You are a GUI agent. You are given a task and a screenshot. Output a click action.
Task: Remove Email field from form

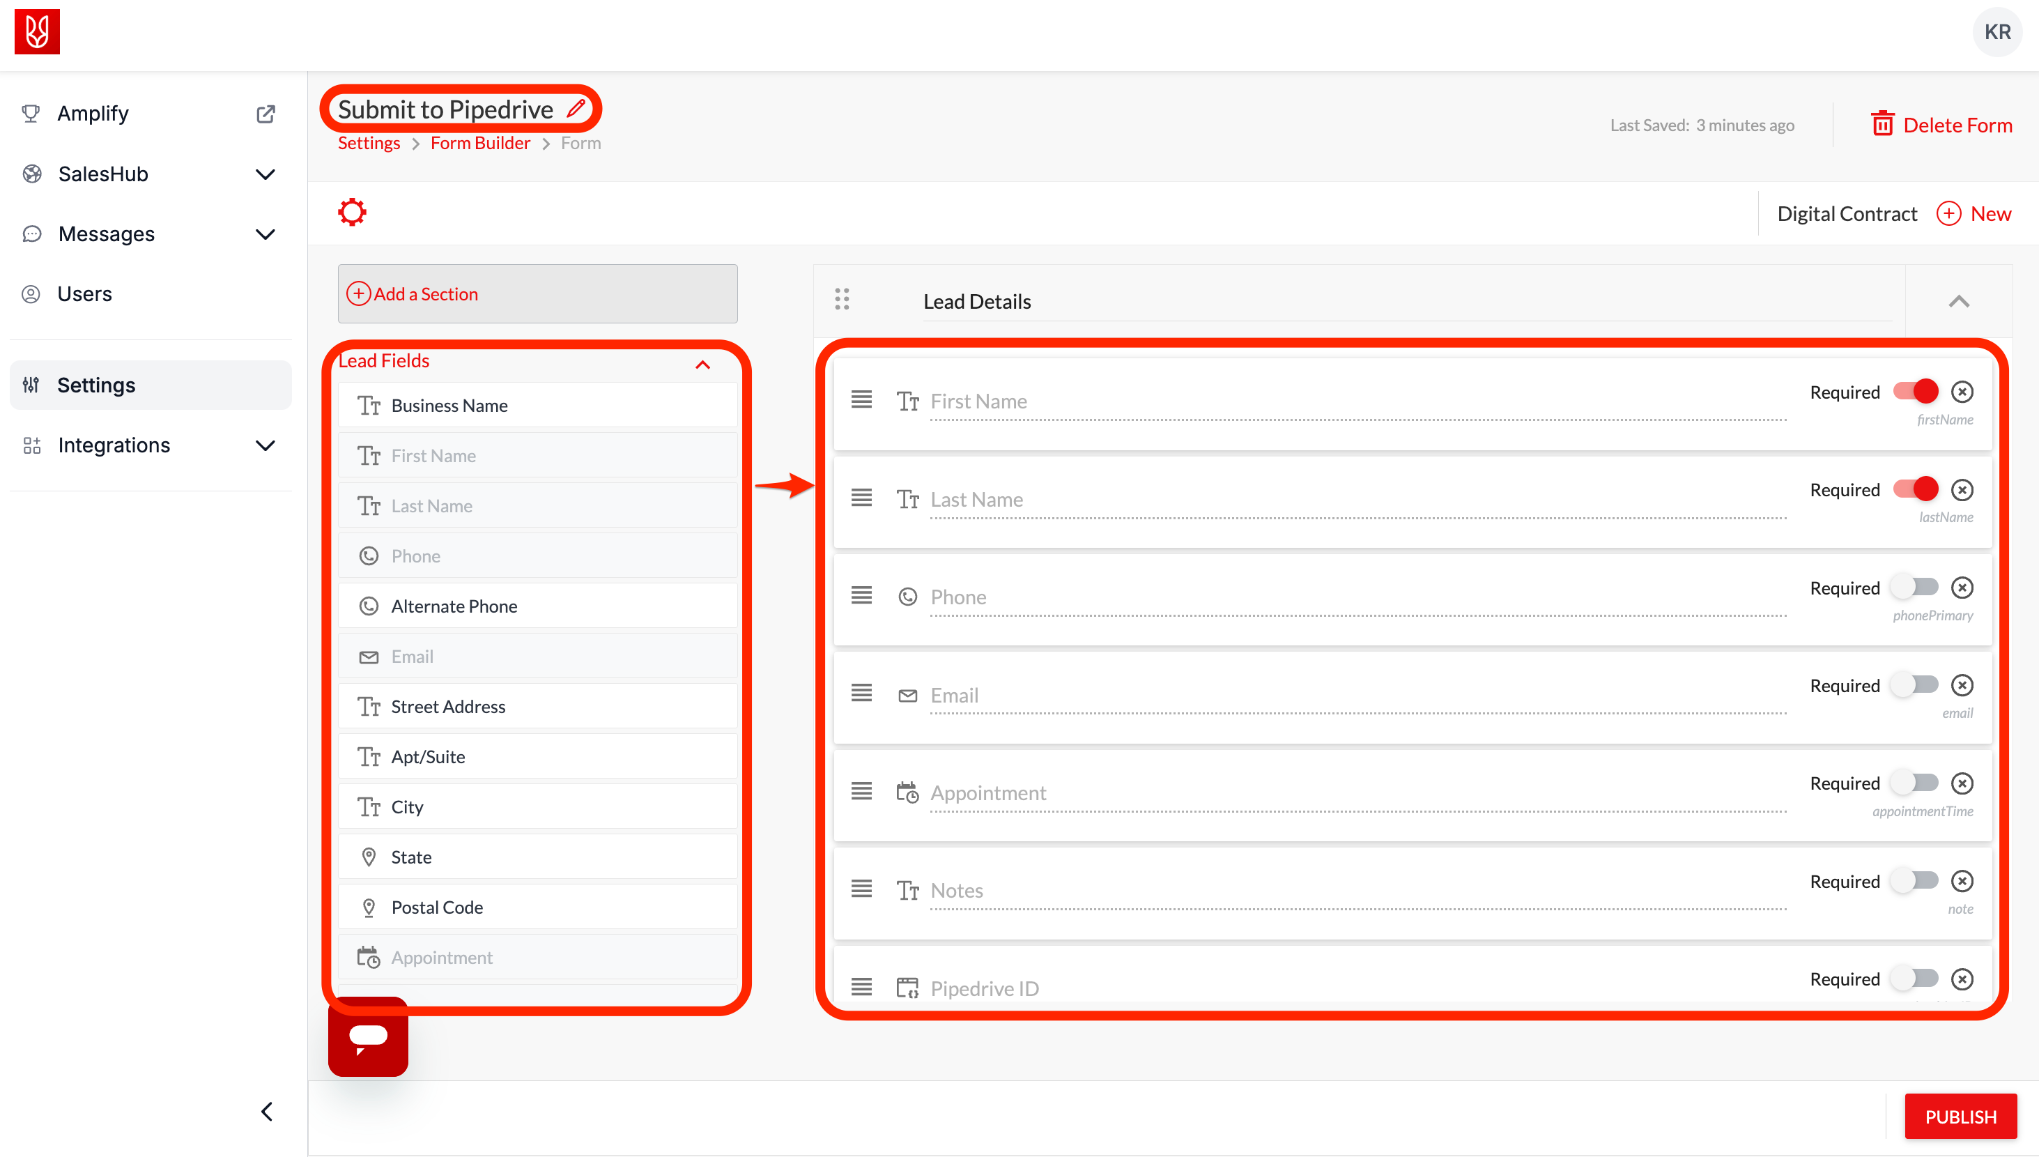tap(1962, 685)
